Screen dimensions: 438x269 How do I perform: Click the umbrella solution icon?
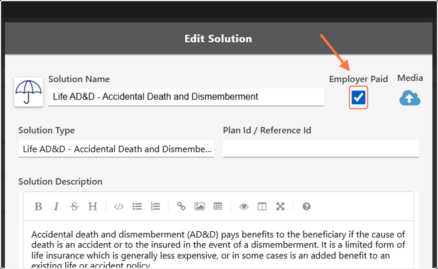tap(29, 92)
